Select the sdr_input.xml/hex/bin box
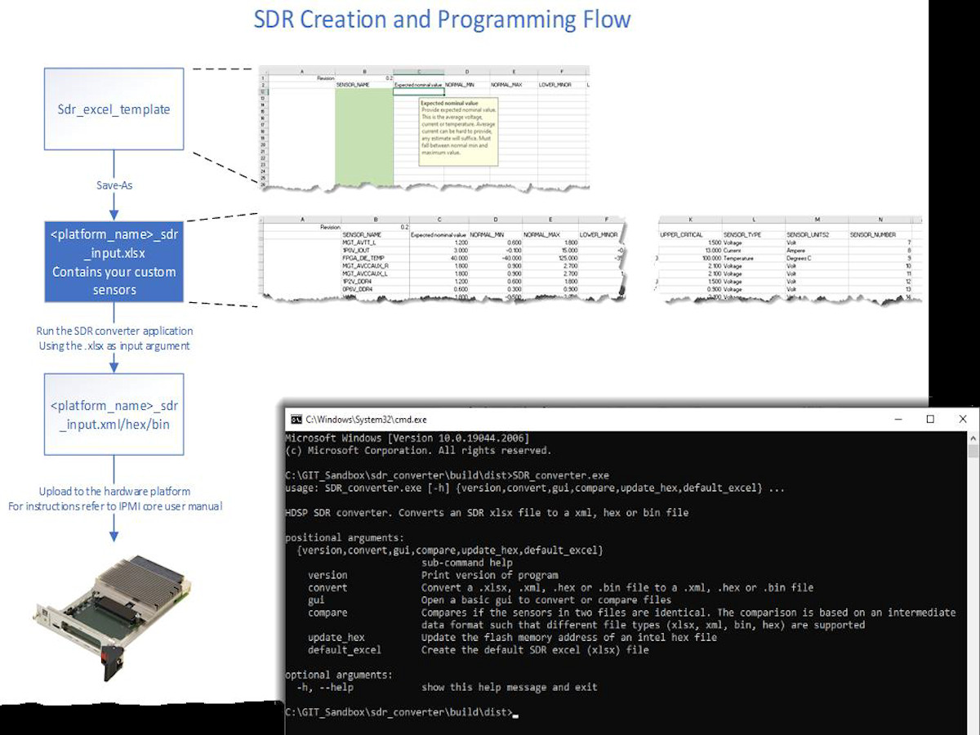The height and width of the screenshot is (735, 980). (114, 415)
